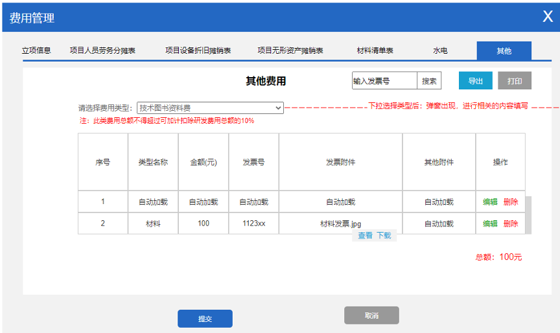Delete row 1 via 删除 link
The height and width of the screenshot is (333, 560).
pos(511,202)
